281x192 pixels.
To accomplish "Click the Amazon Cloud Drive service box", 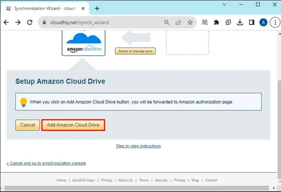I will (x=83, y=43).
